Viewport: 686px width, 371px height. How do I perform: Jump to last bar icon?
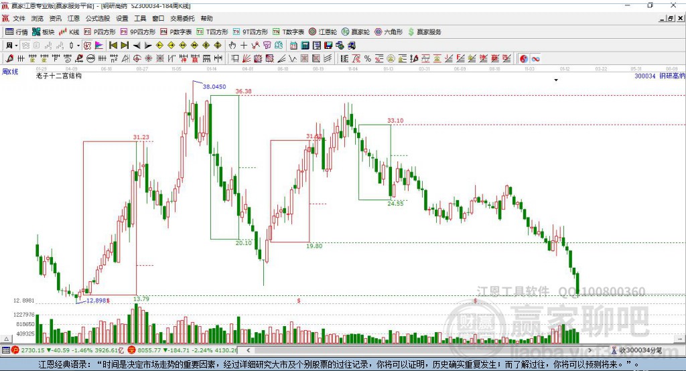(125, 45)
